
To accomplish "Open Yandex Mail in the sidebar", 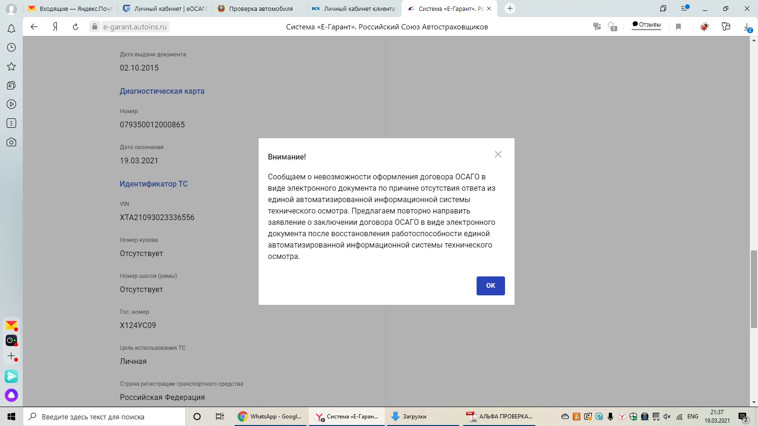I will 11,325.
